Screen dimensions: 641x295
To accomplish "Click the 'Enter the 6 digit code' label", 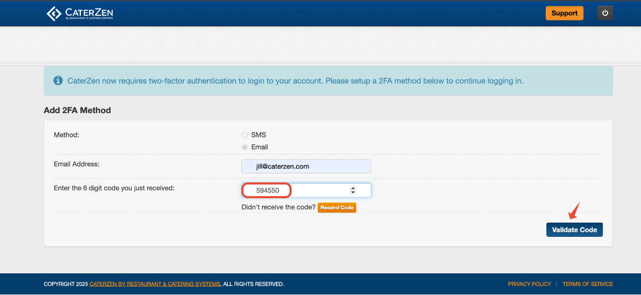I will (114, 188).
